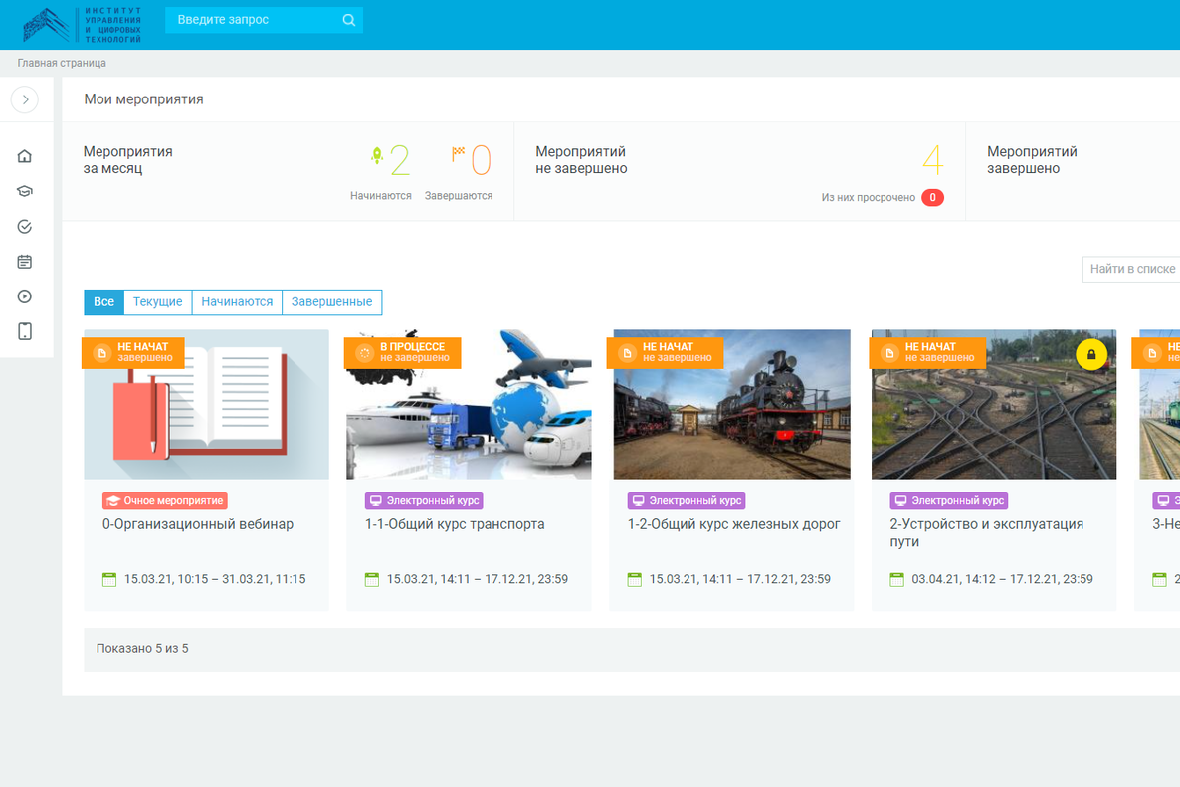Select the Текущие filter tab

[x=158, y=301]
